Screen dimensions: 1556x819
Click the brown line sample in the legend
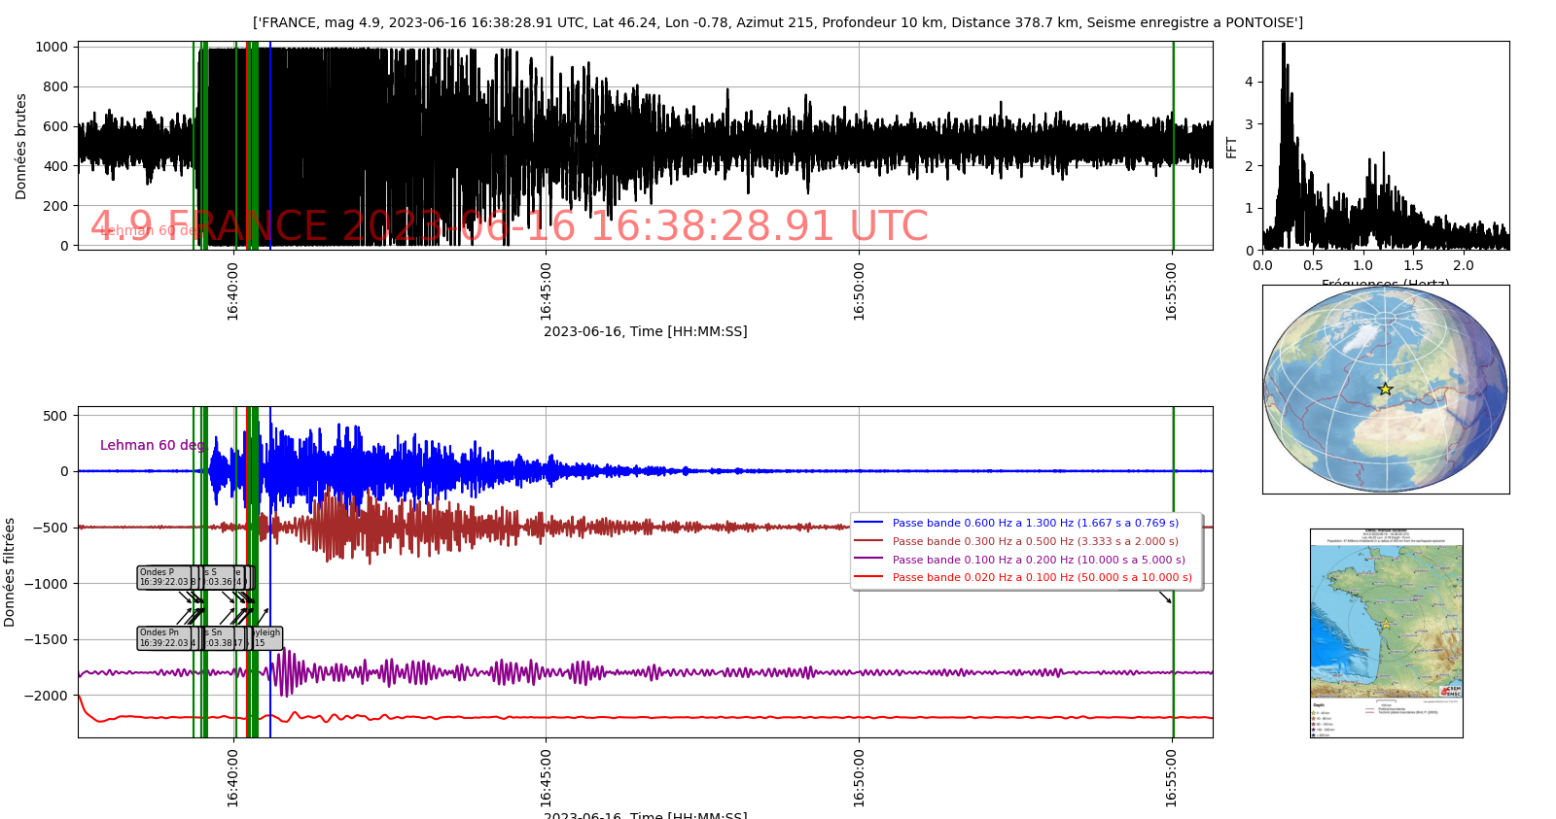867,541
